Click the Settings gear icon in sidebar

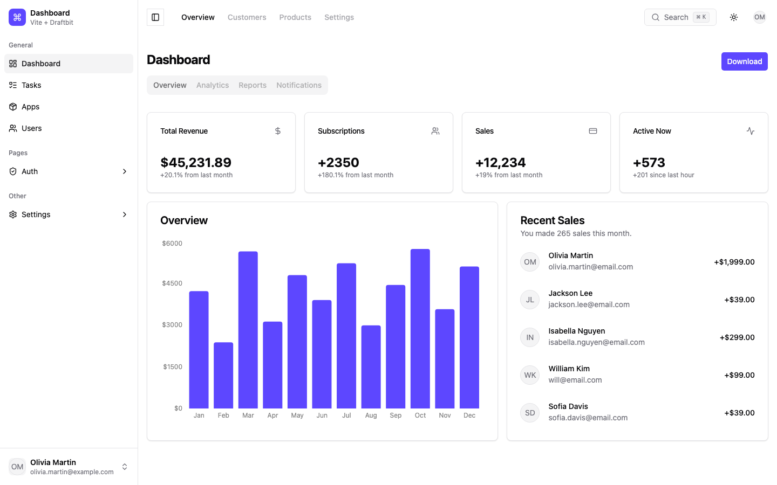click(x=13, y=214)
